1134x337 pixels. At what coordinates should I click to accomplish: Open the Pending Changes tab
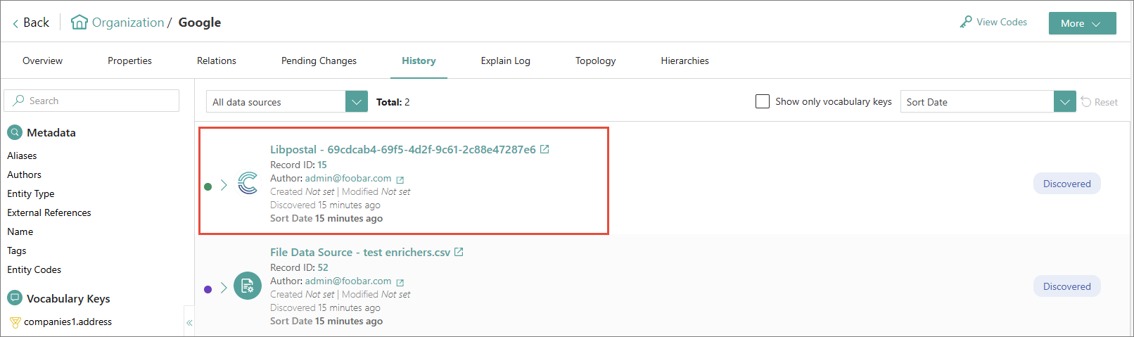pyautogui.click(x=319, y=61)
